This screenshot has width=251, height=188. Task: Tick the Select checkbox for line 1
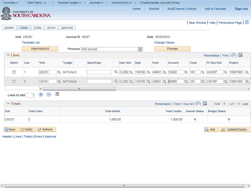click(x=14, y=72)
